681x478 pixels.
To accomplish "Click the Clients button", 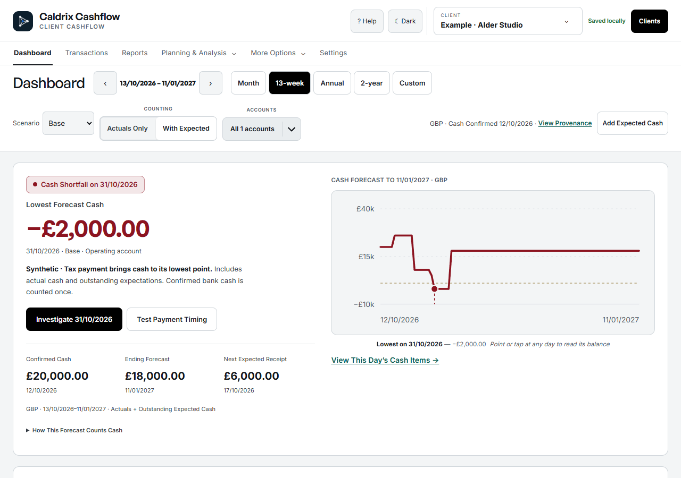I will pos(650,21).
